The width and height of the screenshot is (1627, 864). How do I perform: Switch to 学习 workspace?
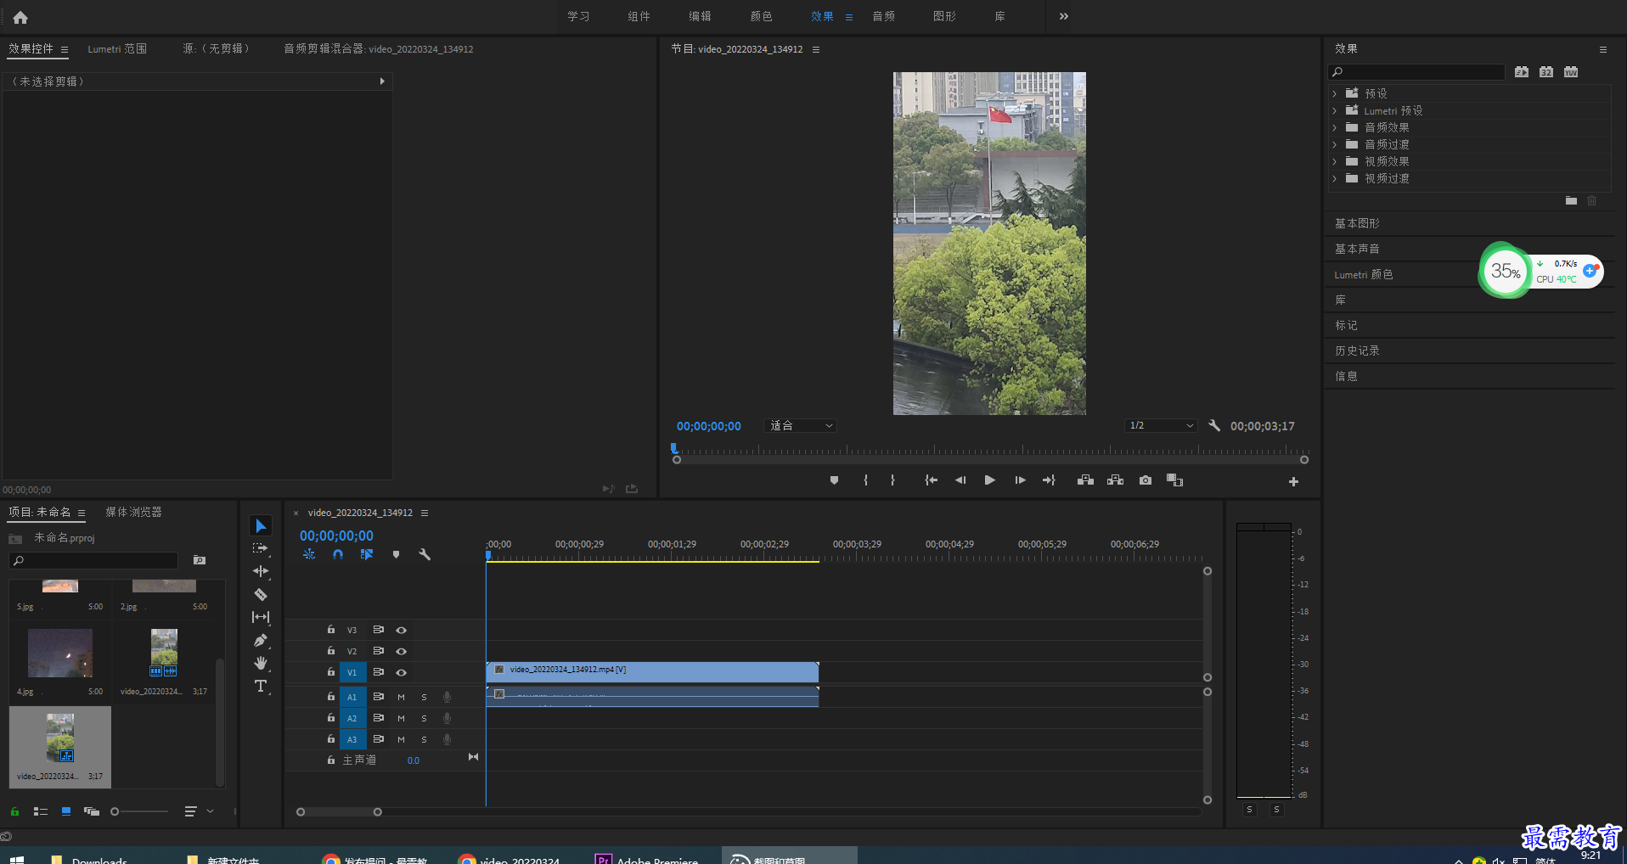(x=579, y=16)
